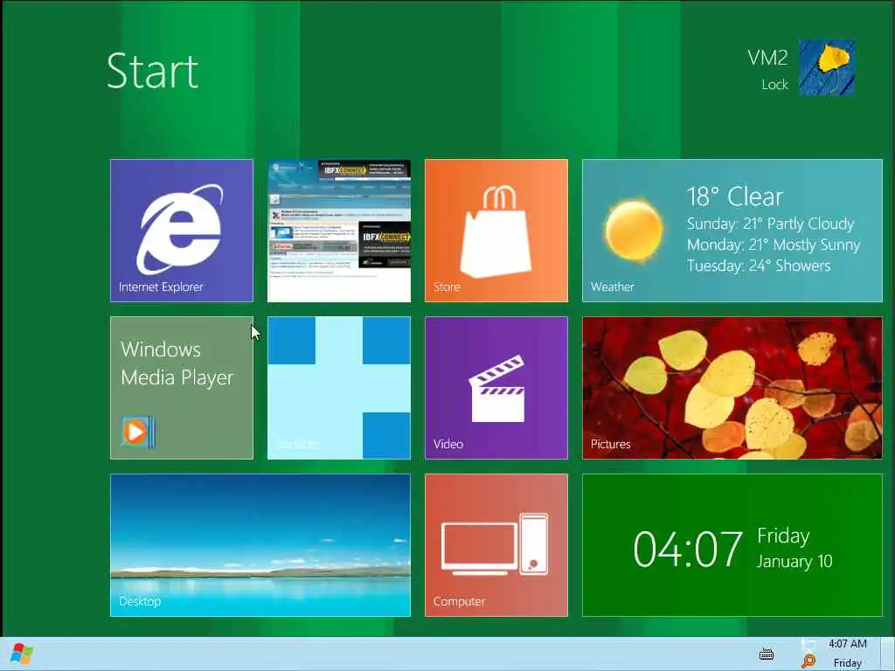Click the Show desktop strip at taskbar end
Image resolution: width=895 pixels, height=671 pixels.
pyautogui.click(x=887, y=654)
